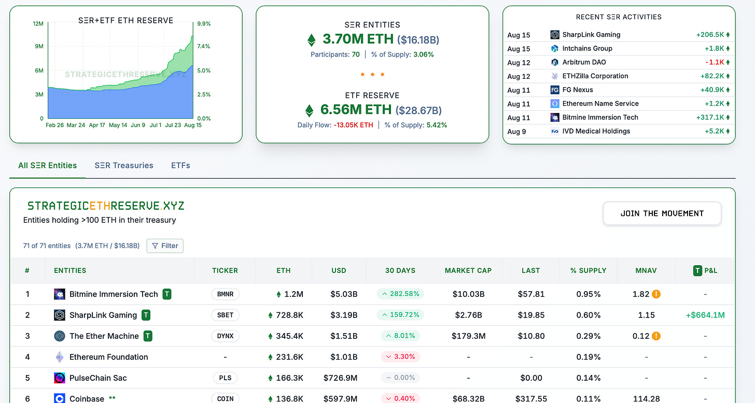The height and width of the screenshot is (403, 755).
Task: Click the JOIN THE MOVEMENT button
Action: click(662, 213)
